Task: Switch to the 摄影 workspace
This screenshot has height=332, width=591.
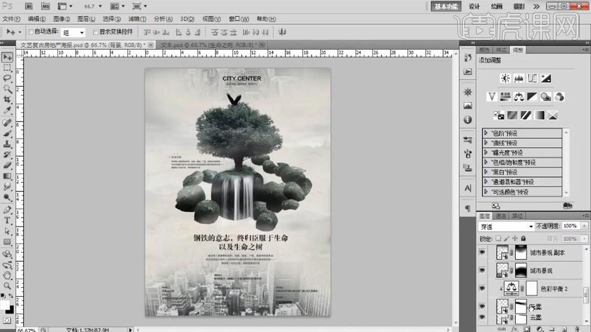Action: click(x=519, y=7)
